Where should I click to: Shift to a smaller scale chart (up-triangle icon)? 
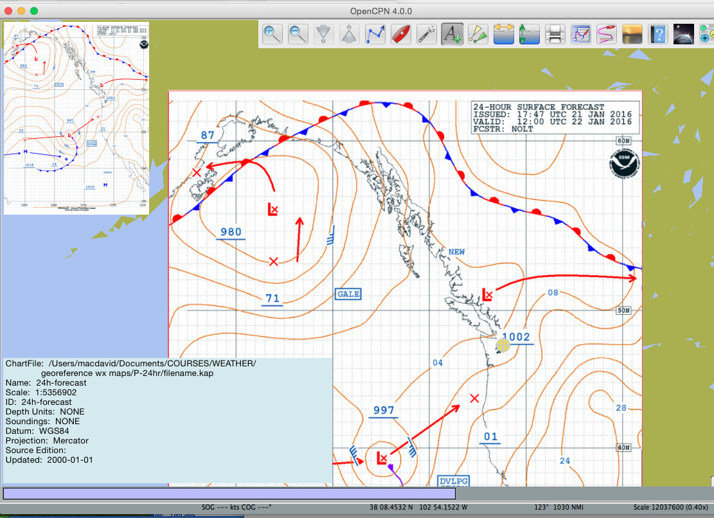click(349, 34)
